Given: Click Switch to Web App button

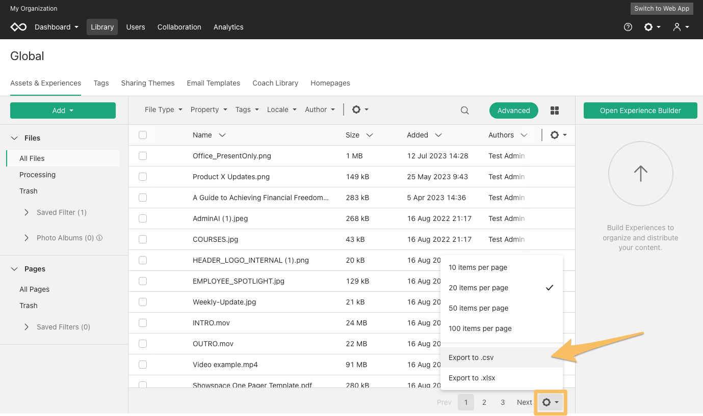Looking at the screenshot, I should point(662,9).
